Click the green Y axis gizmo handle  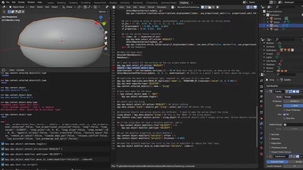click(x=104, y=24)
